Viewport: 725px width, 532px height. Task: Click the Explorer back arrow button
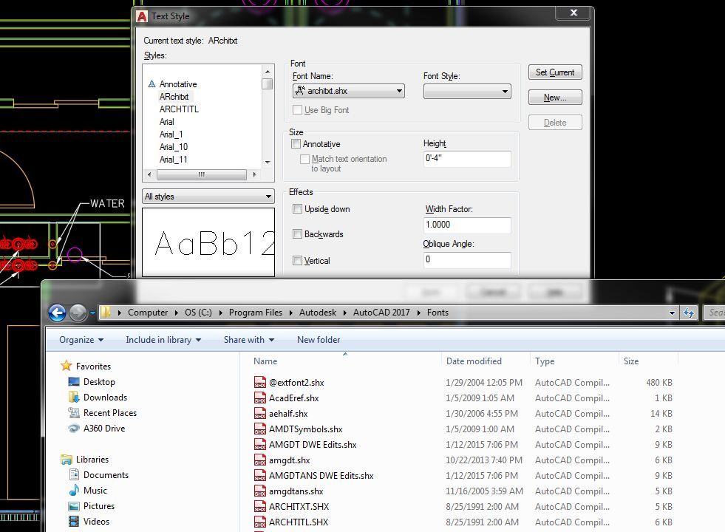tap(58, 313)
